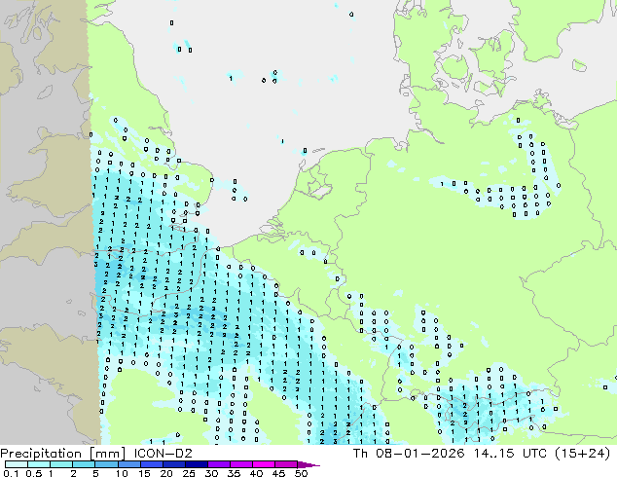Screen dimensions: 617x477
Task: Select the 30–35 mm legend color swatch
Action: pos(219,464)
